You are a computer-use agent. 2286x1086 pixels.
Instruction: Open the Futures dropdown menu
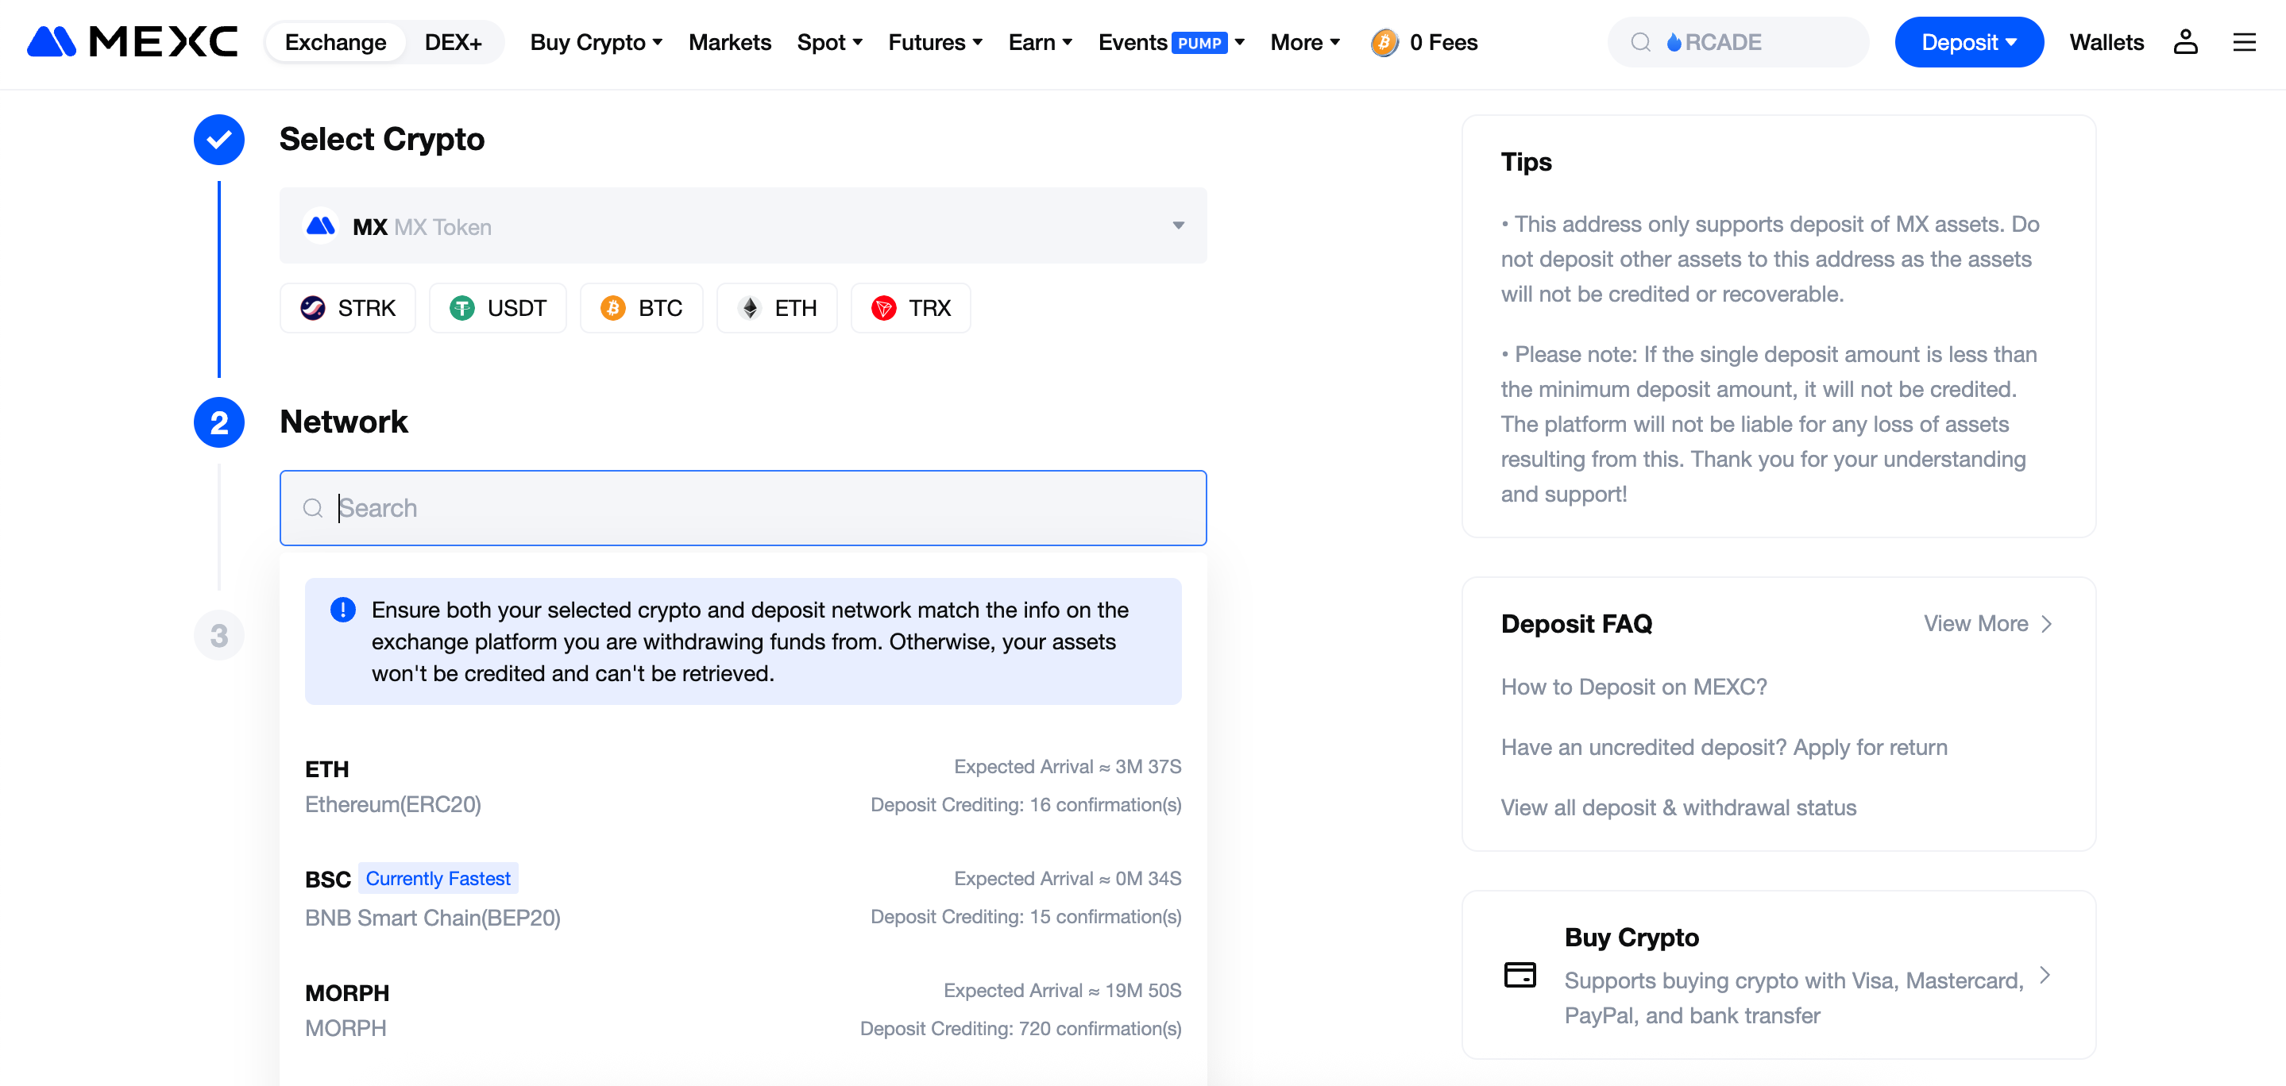[936, 42]
